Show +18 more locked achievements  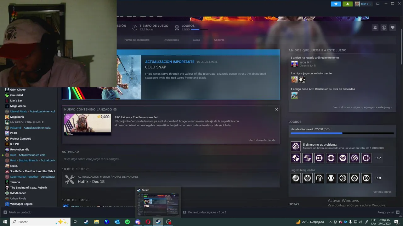(x=378, y=178)
